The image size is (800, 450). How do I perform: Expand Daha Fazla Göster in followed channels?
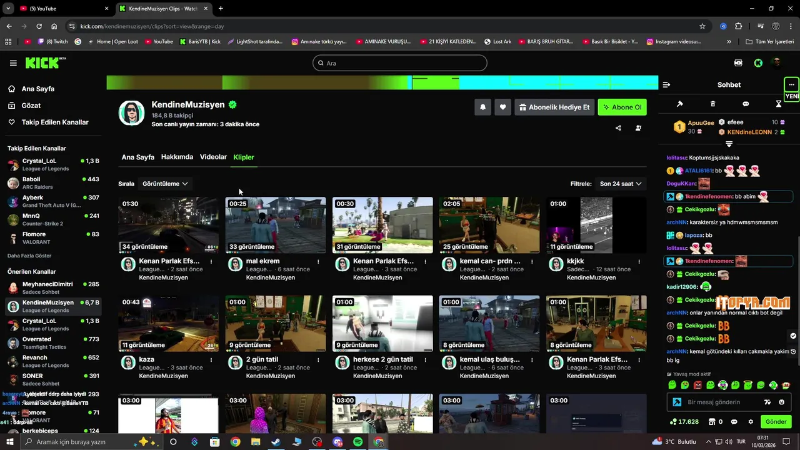pyautogui.click(x=29, y=256)
